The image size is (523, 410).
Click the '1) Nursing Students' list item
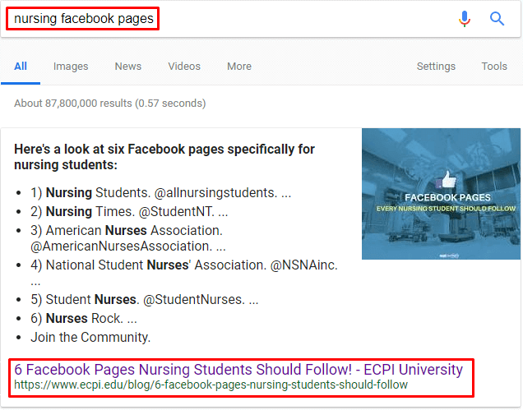coord(161,192)
